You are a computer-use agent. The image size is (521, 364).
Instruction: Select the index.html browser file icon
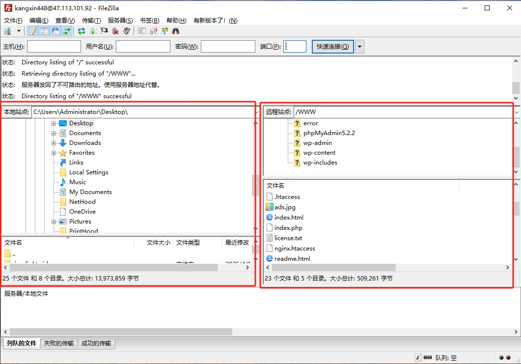click(x=270, y=218)
